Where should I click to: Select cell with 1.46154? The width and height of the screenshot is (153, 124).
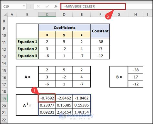click(x=82, y=112)
